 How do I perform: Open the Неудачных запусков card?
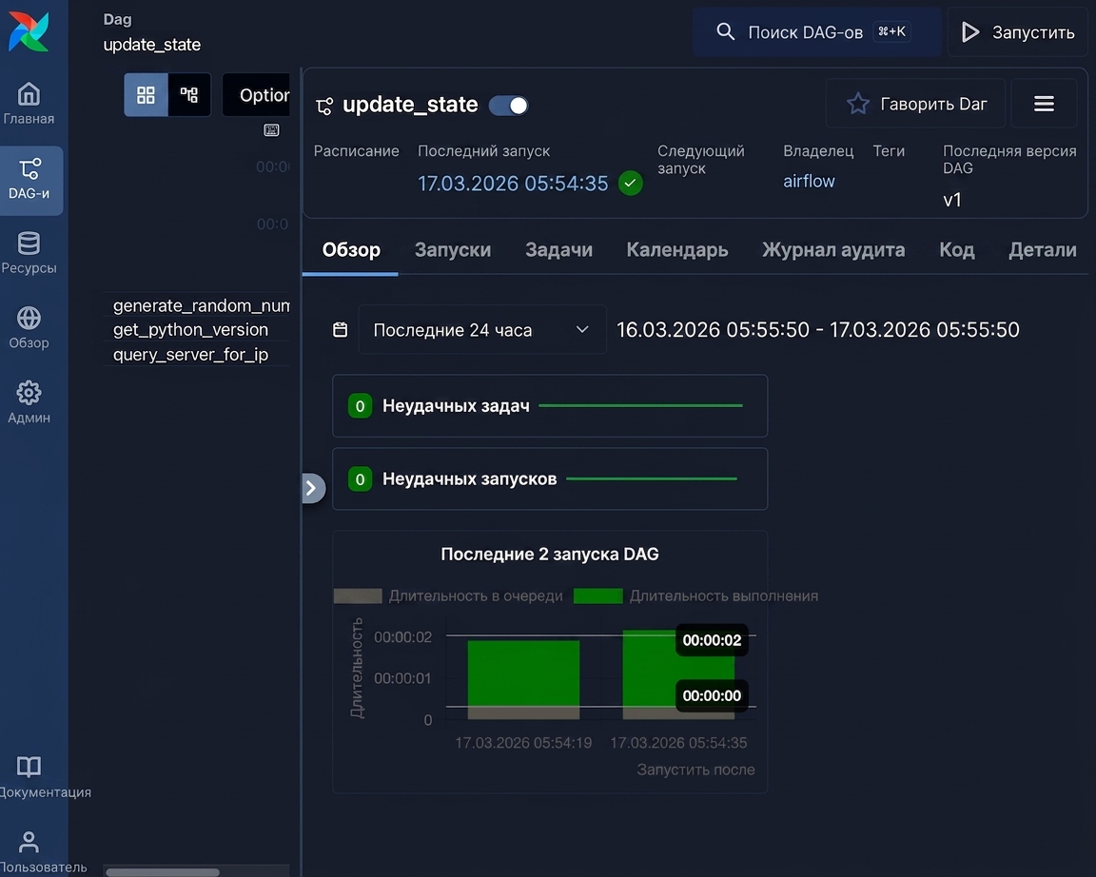[550, 479]
